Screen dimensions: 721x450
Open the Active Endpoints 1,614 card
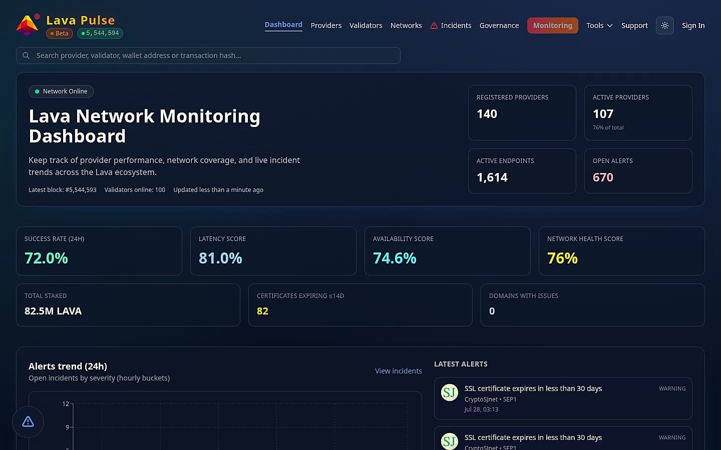click(522, 171)
